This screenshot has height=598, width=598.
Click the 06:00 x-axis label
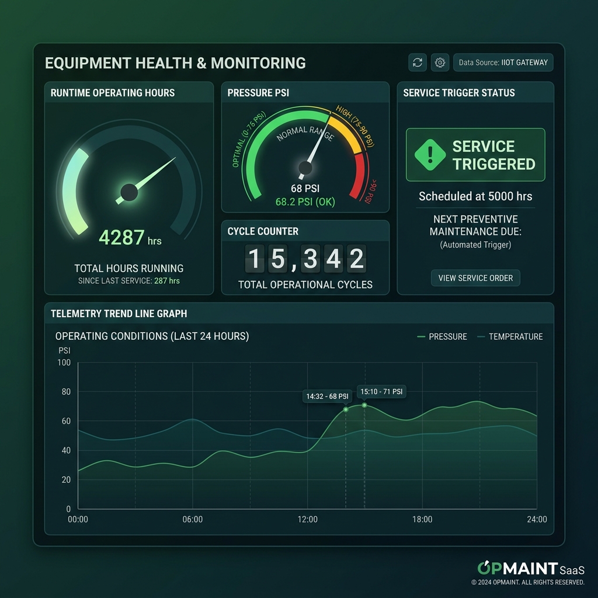pos(193,519)
